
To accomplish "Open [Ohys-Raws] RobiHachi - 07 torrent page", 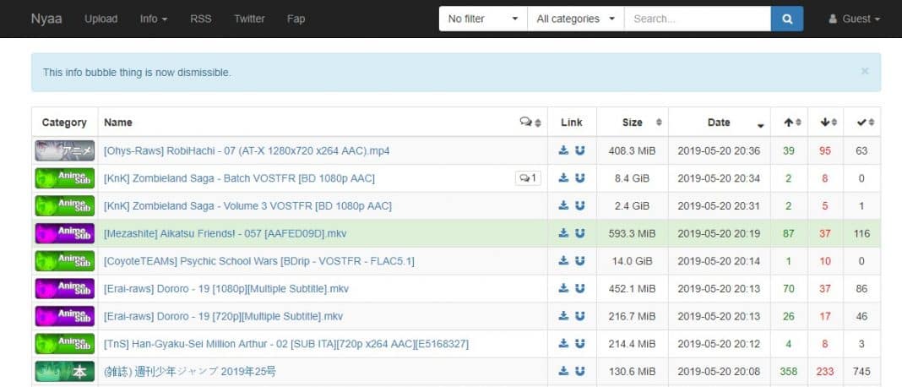I will 247,151.
